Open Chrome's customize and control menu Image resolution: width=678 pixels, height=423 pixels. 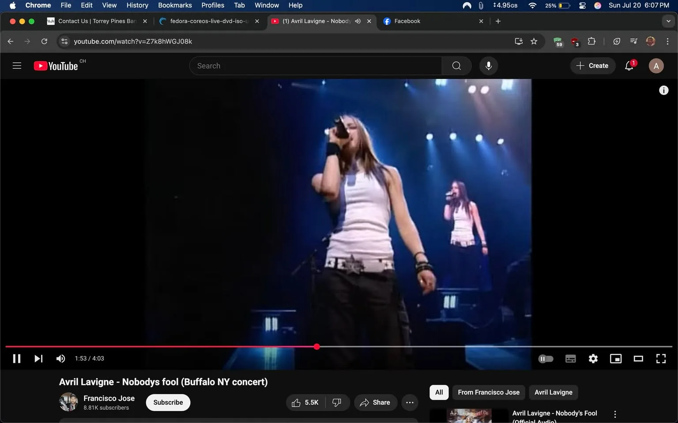668,41
